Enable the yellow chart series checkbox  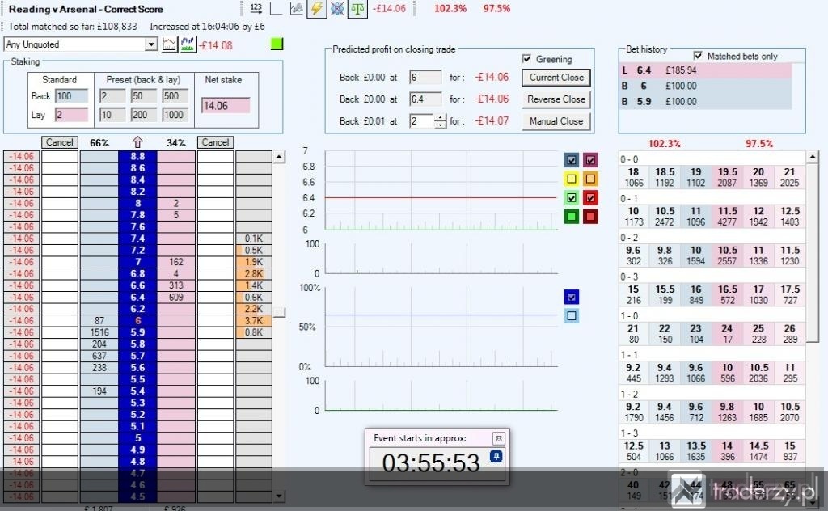point(572,179)
